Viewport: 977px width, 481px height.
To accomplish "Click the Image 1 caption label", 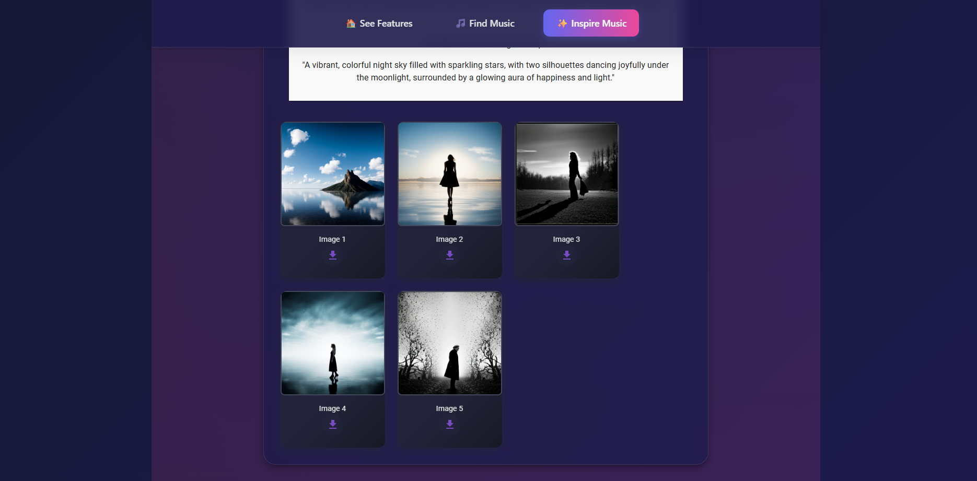I will tap(332, 239).
